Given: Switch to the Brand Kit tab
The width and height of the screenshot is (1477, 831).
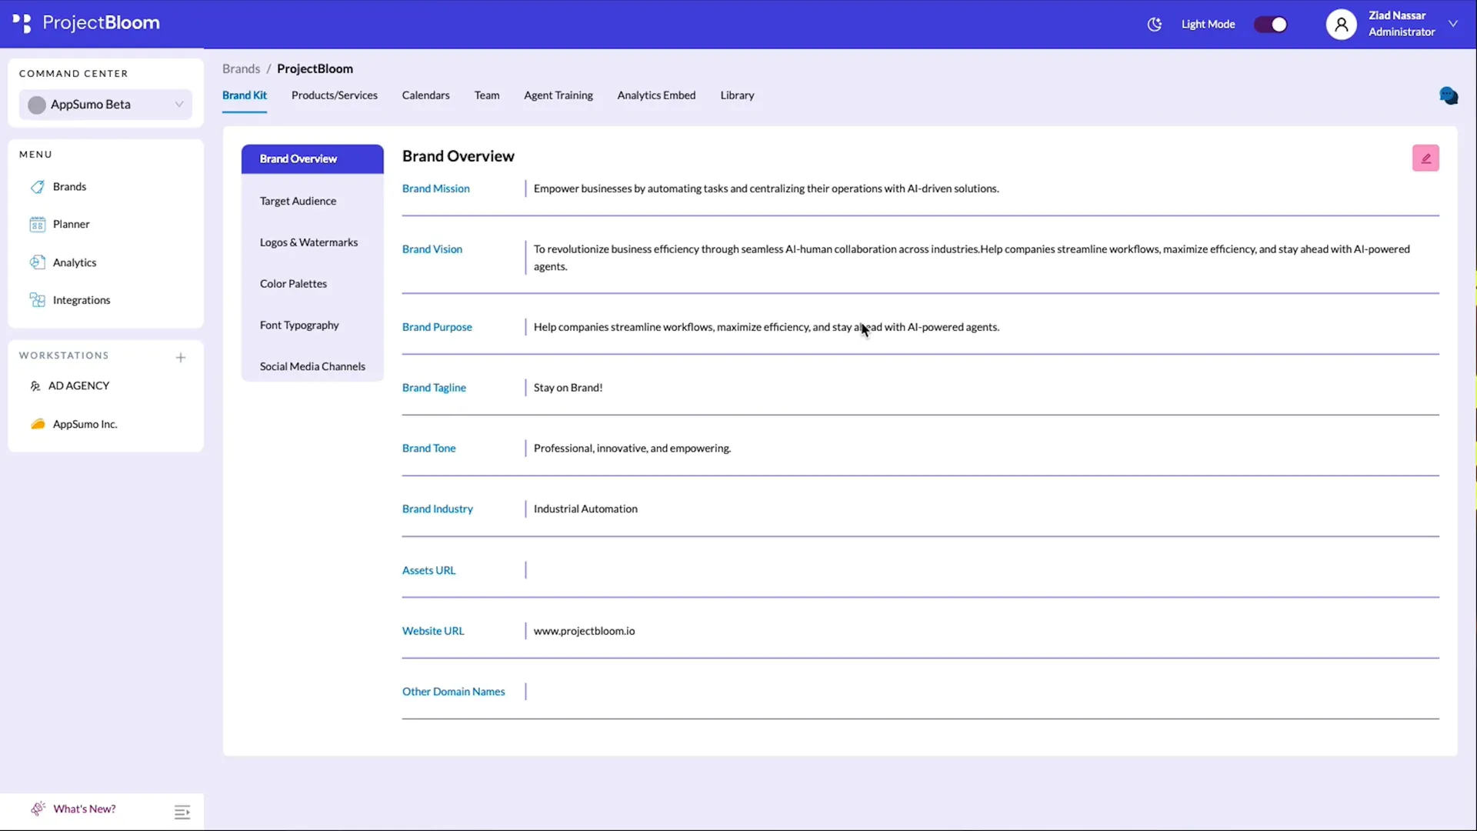Looking at the screenshot, I should [x=245, y=95].
